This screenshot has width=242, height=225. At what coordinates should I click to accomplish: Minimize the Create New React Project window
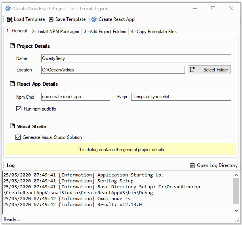coord(195,8)
